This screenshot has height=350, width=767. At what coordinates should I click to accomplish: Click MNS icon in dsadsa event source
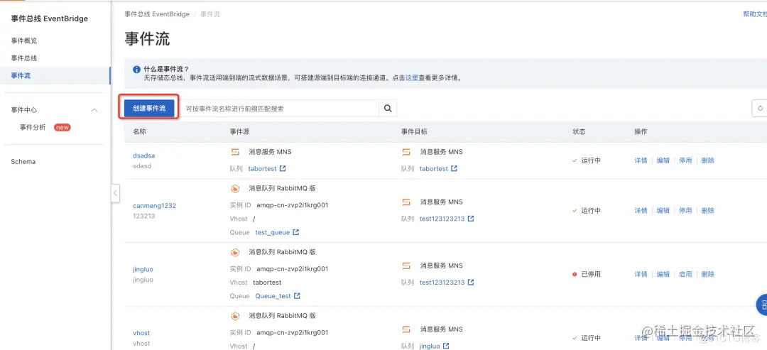[x=235, y=152]
